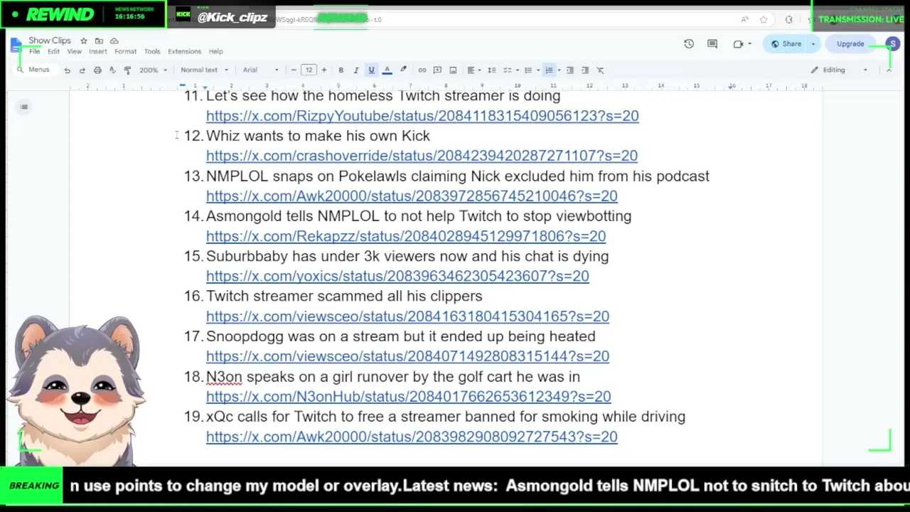Open the yoxics status link
The image size is (910, 512).
397,276
